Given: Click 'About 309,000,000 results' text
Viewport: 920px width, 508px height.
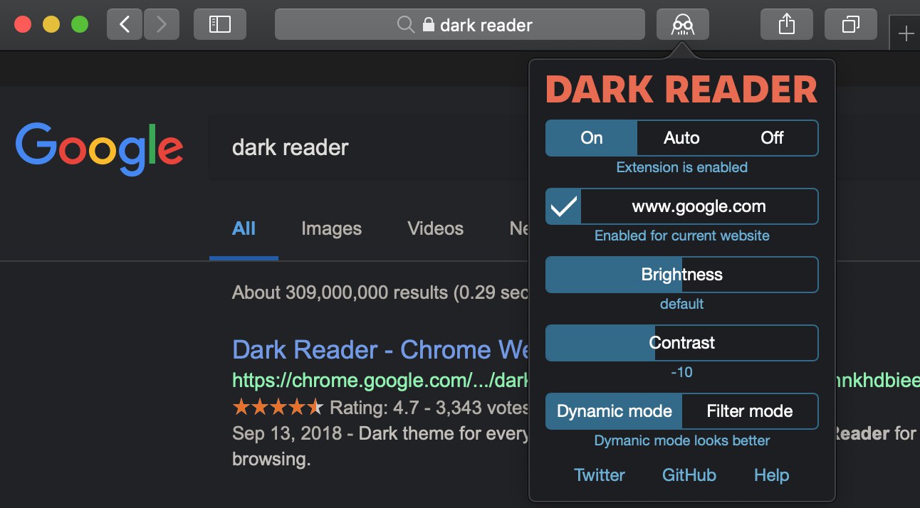Looking at the screenshot, I should [x=340, y=292].
